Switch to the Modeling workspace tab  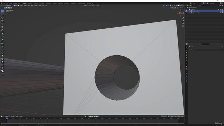pyautogui.click(x=30, y=3)
